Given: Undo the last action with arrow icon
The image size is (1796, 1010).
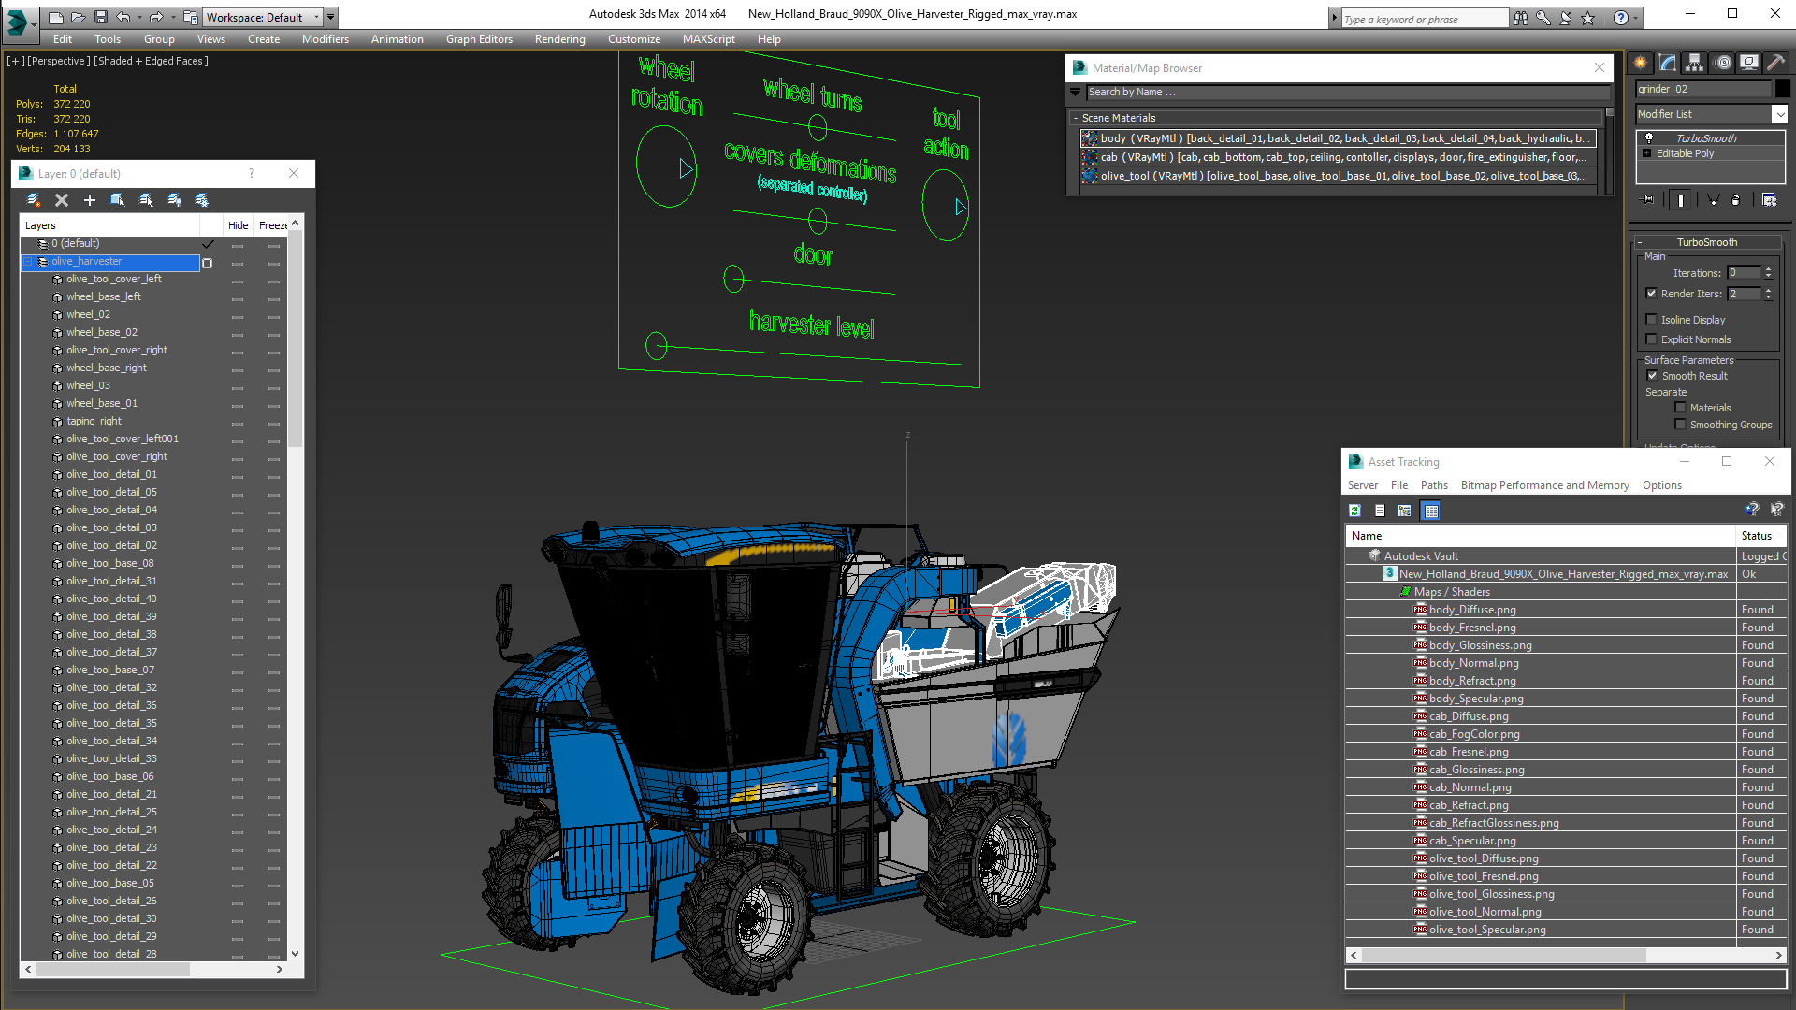Looking at the screenshot, I should click(x=123, y=17).
